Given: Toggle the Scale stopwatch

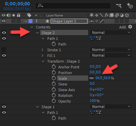Looking at the screenshot, I should [x=54, y=78].
